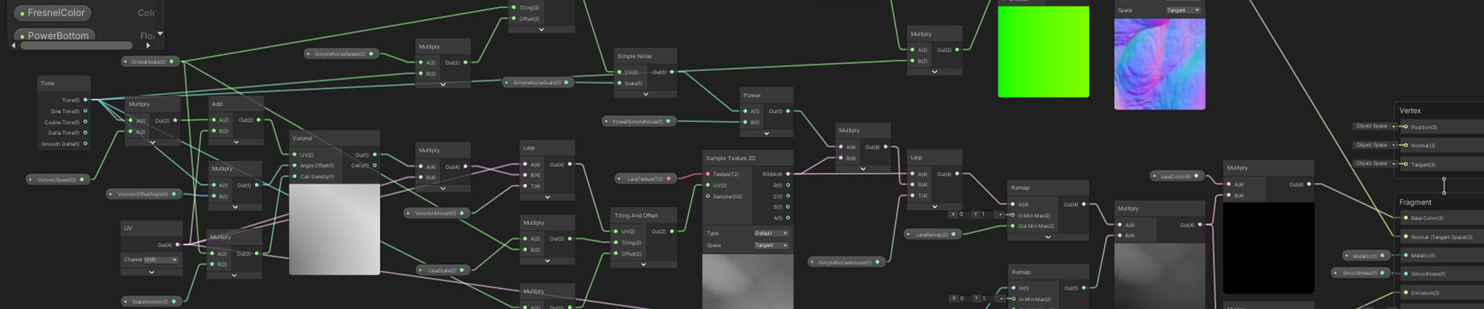Click the Sample Texture 2D Texture(T2) input port
The width and height of the screenshot is (1484, 309).
click(707, 174)
